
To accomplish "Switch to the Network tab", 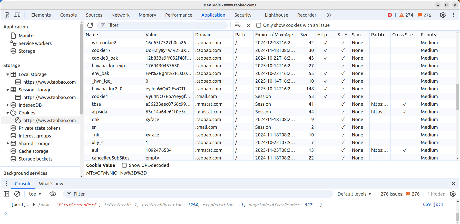I will coord(121,15).
